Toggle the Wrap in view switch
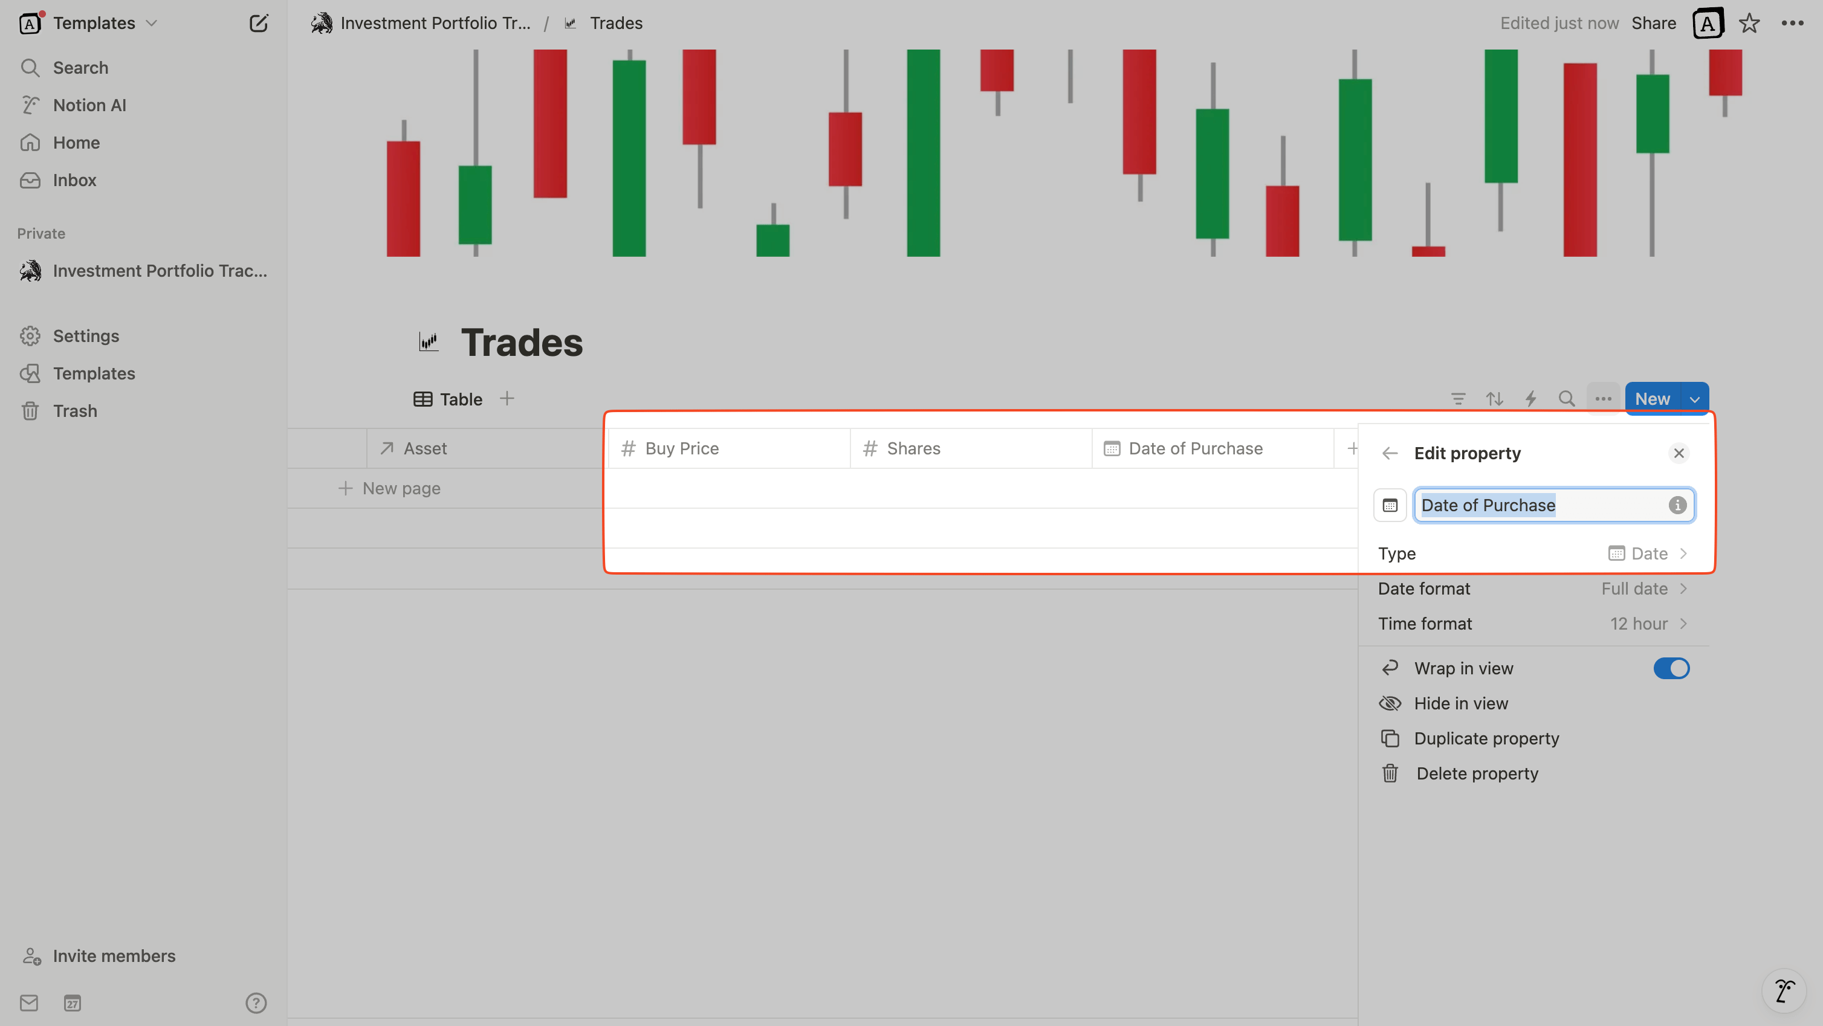 point(1671,668)
